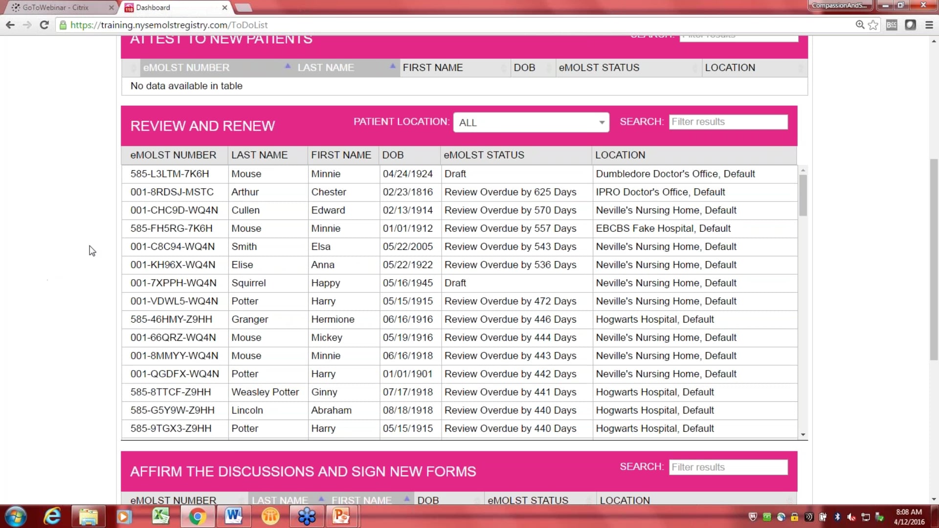This screenshot has height=528, width=939.
Task: Click the Review table scrollbar down arrow
Action: coord(803,435)
